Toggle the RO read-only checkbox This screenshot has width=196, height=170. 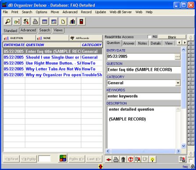point(149,37)
